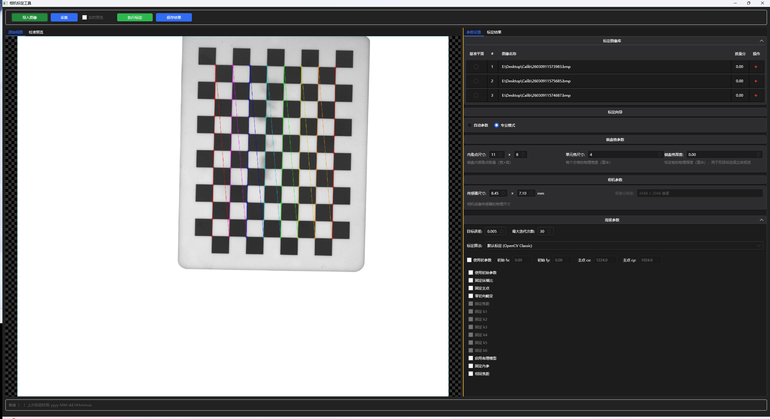Select reference plane radio for image 1
The width and height of the screenshot is (770, 419).
(476, 67)
